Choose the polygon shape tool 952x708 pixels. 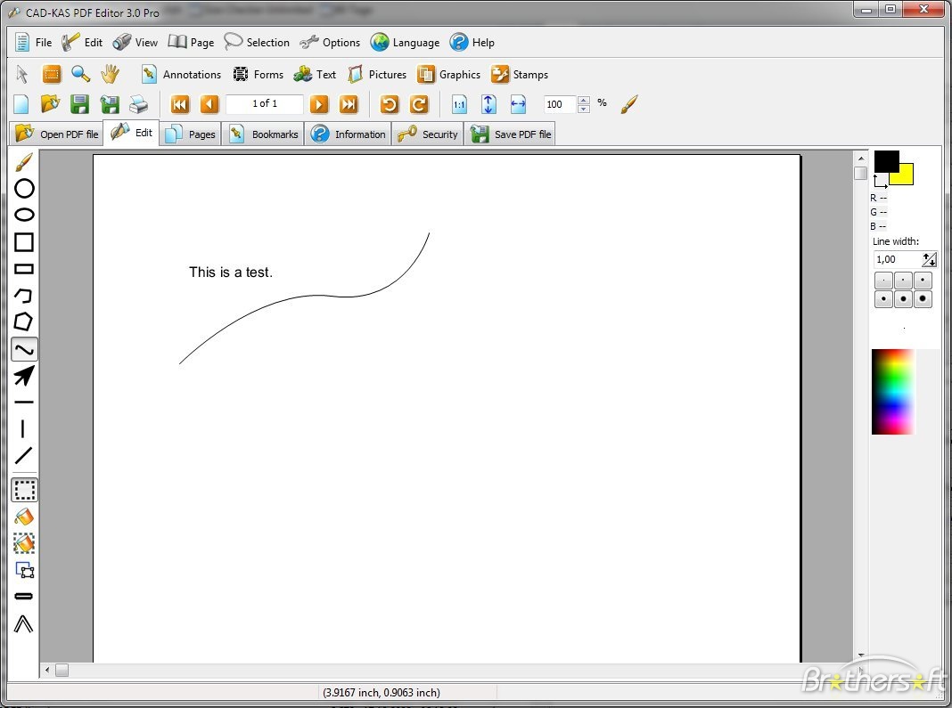coord(24,322)
